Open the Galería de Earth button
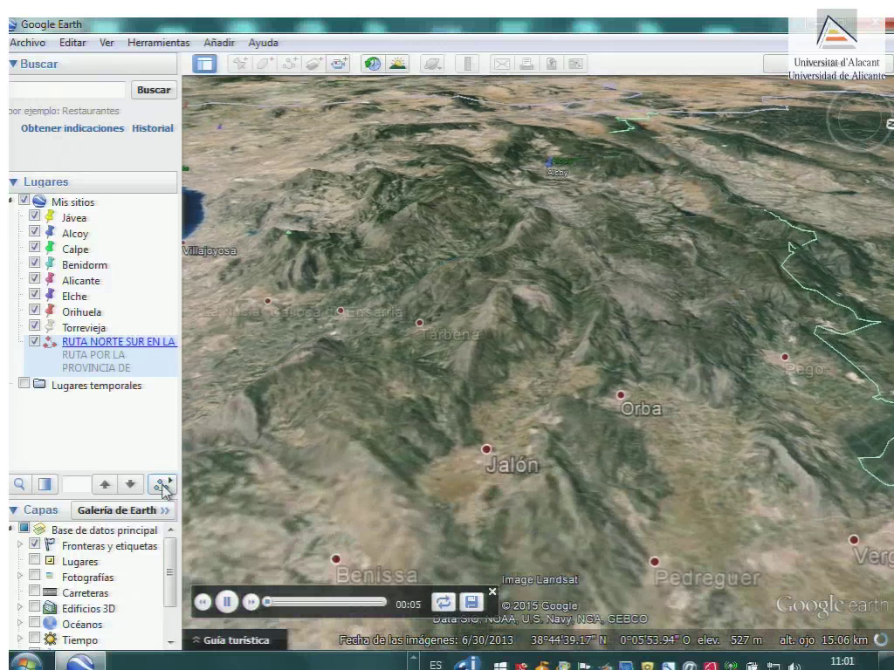Screen dimensions: 894x670 tap(123, 510)
